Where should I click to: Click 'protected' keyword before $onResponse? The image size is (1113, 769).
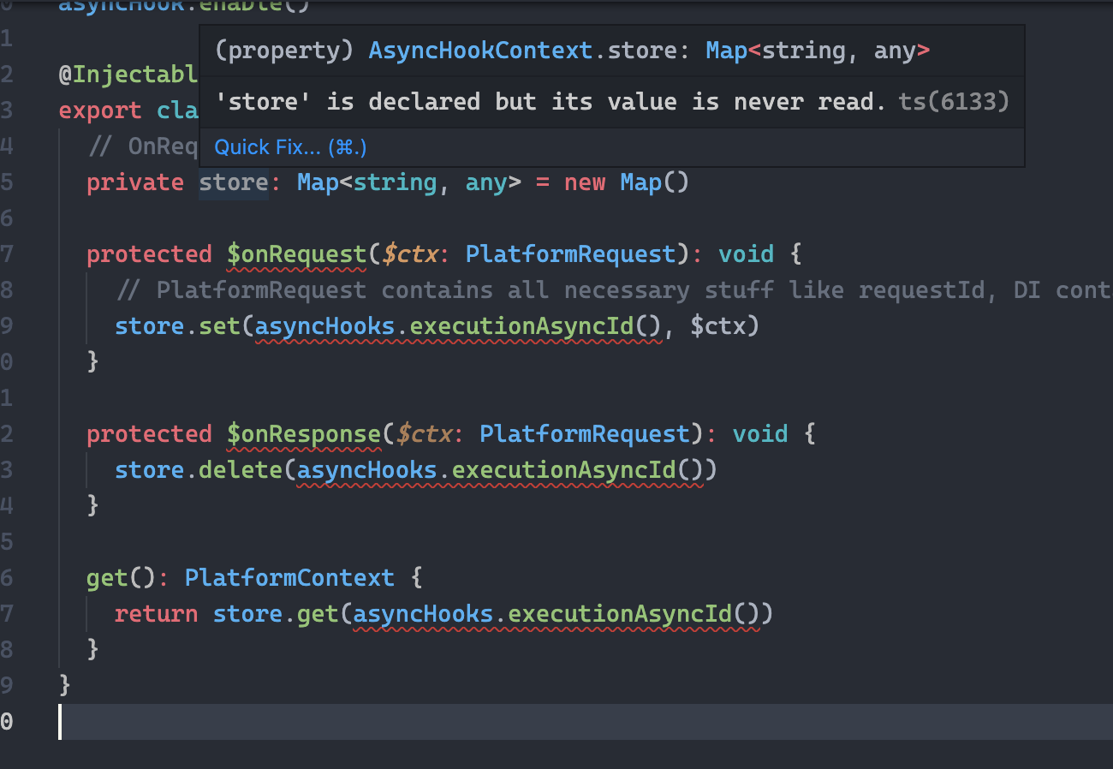coord(149,434)
